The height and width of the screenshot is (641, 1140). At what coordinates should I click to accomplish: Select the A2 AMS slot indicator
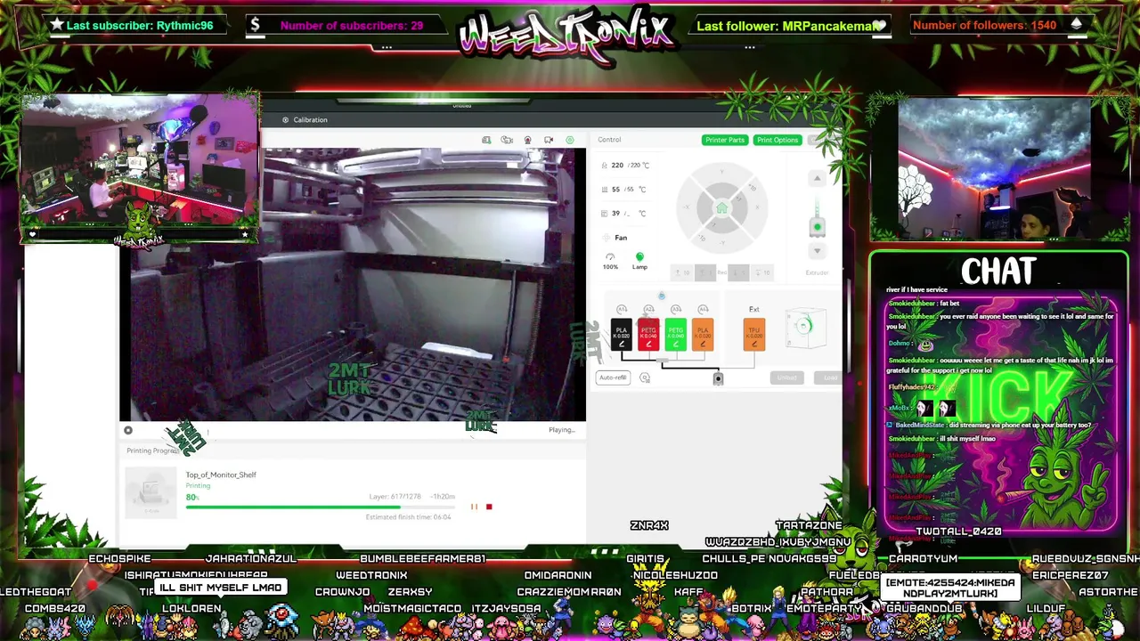648,309
